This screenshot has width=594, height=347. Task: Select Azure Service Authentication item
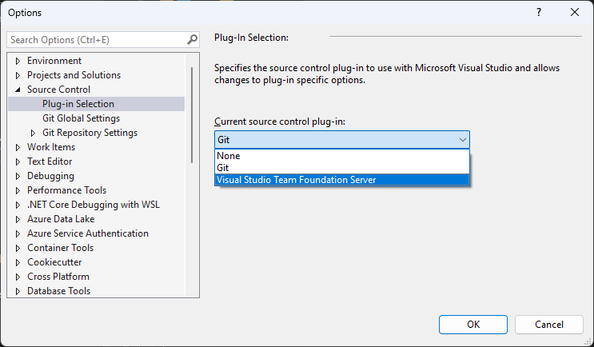tap(87, 233)
